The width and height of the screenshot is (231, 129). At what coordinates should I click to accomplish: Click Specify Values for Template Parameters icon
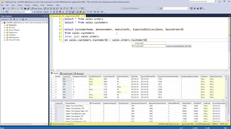coord(102,12)
